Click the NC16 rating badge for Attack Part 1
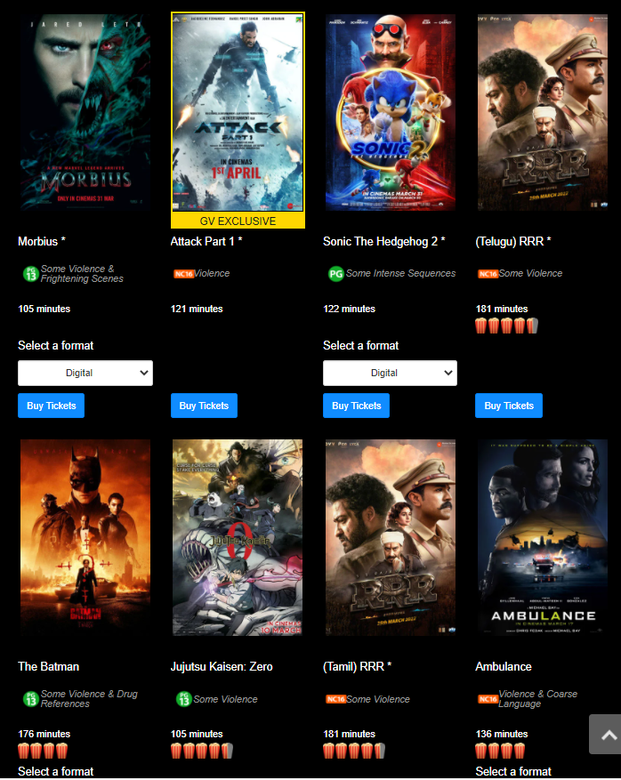The image size is (621, 780). coord(183,274)
